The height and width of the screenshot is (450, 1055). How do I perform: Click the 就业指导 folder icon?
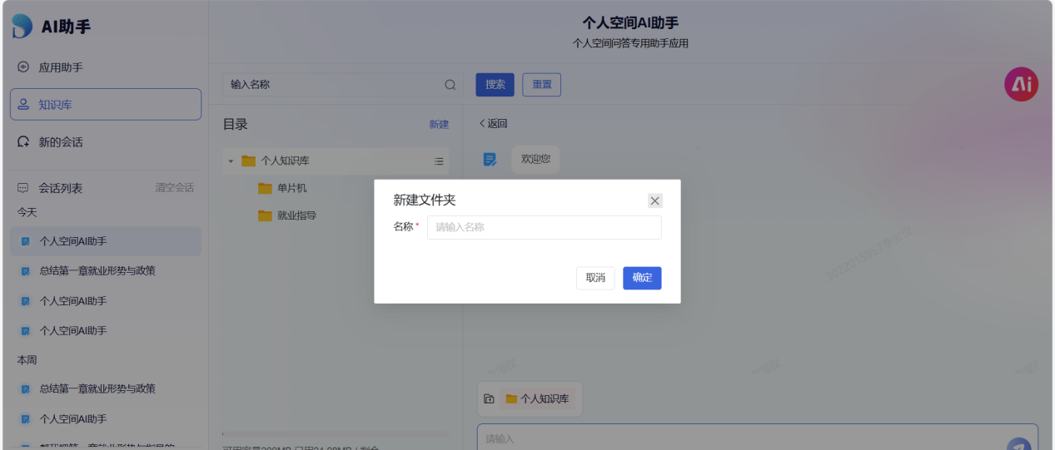tap(265, 216)
